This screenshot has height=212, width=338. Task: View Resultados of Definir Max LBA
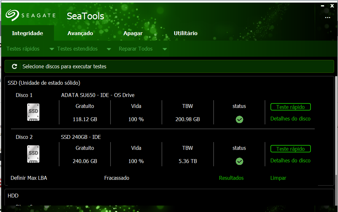pos(231,178)
